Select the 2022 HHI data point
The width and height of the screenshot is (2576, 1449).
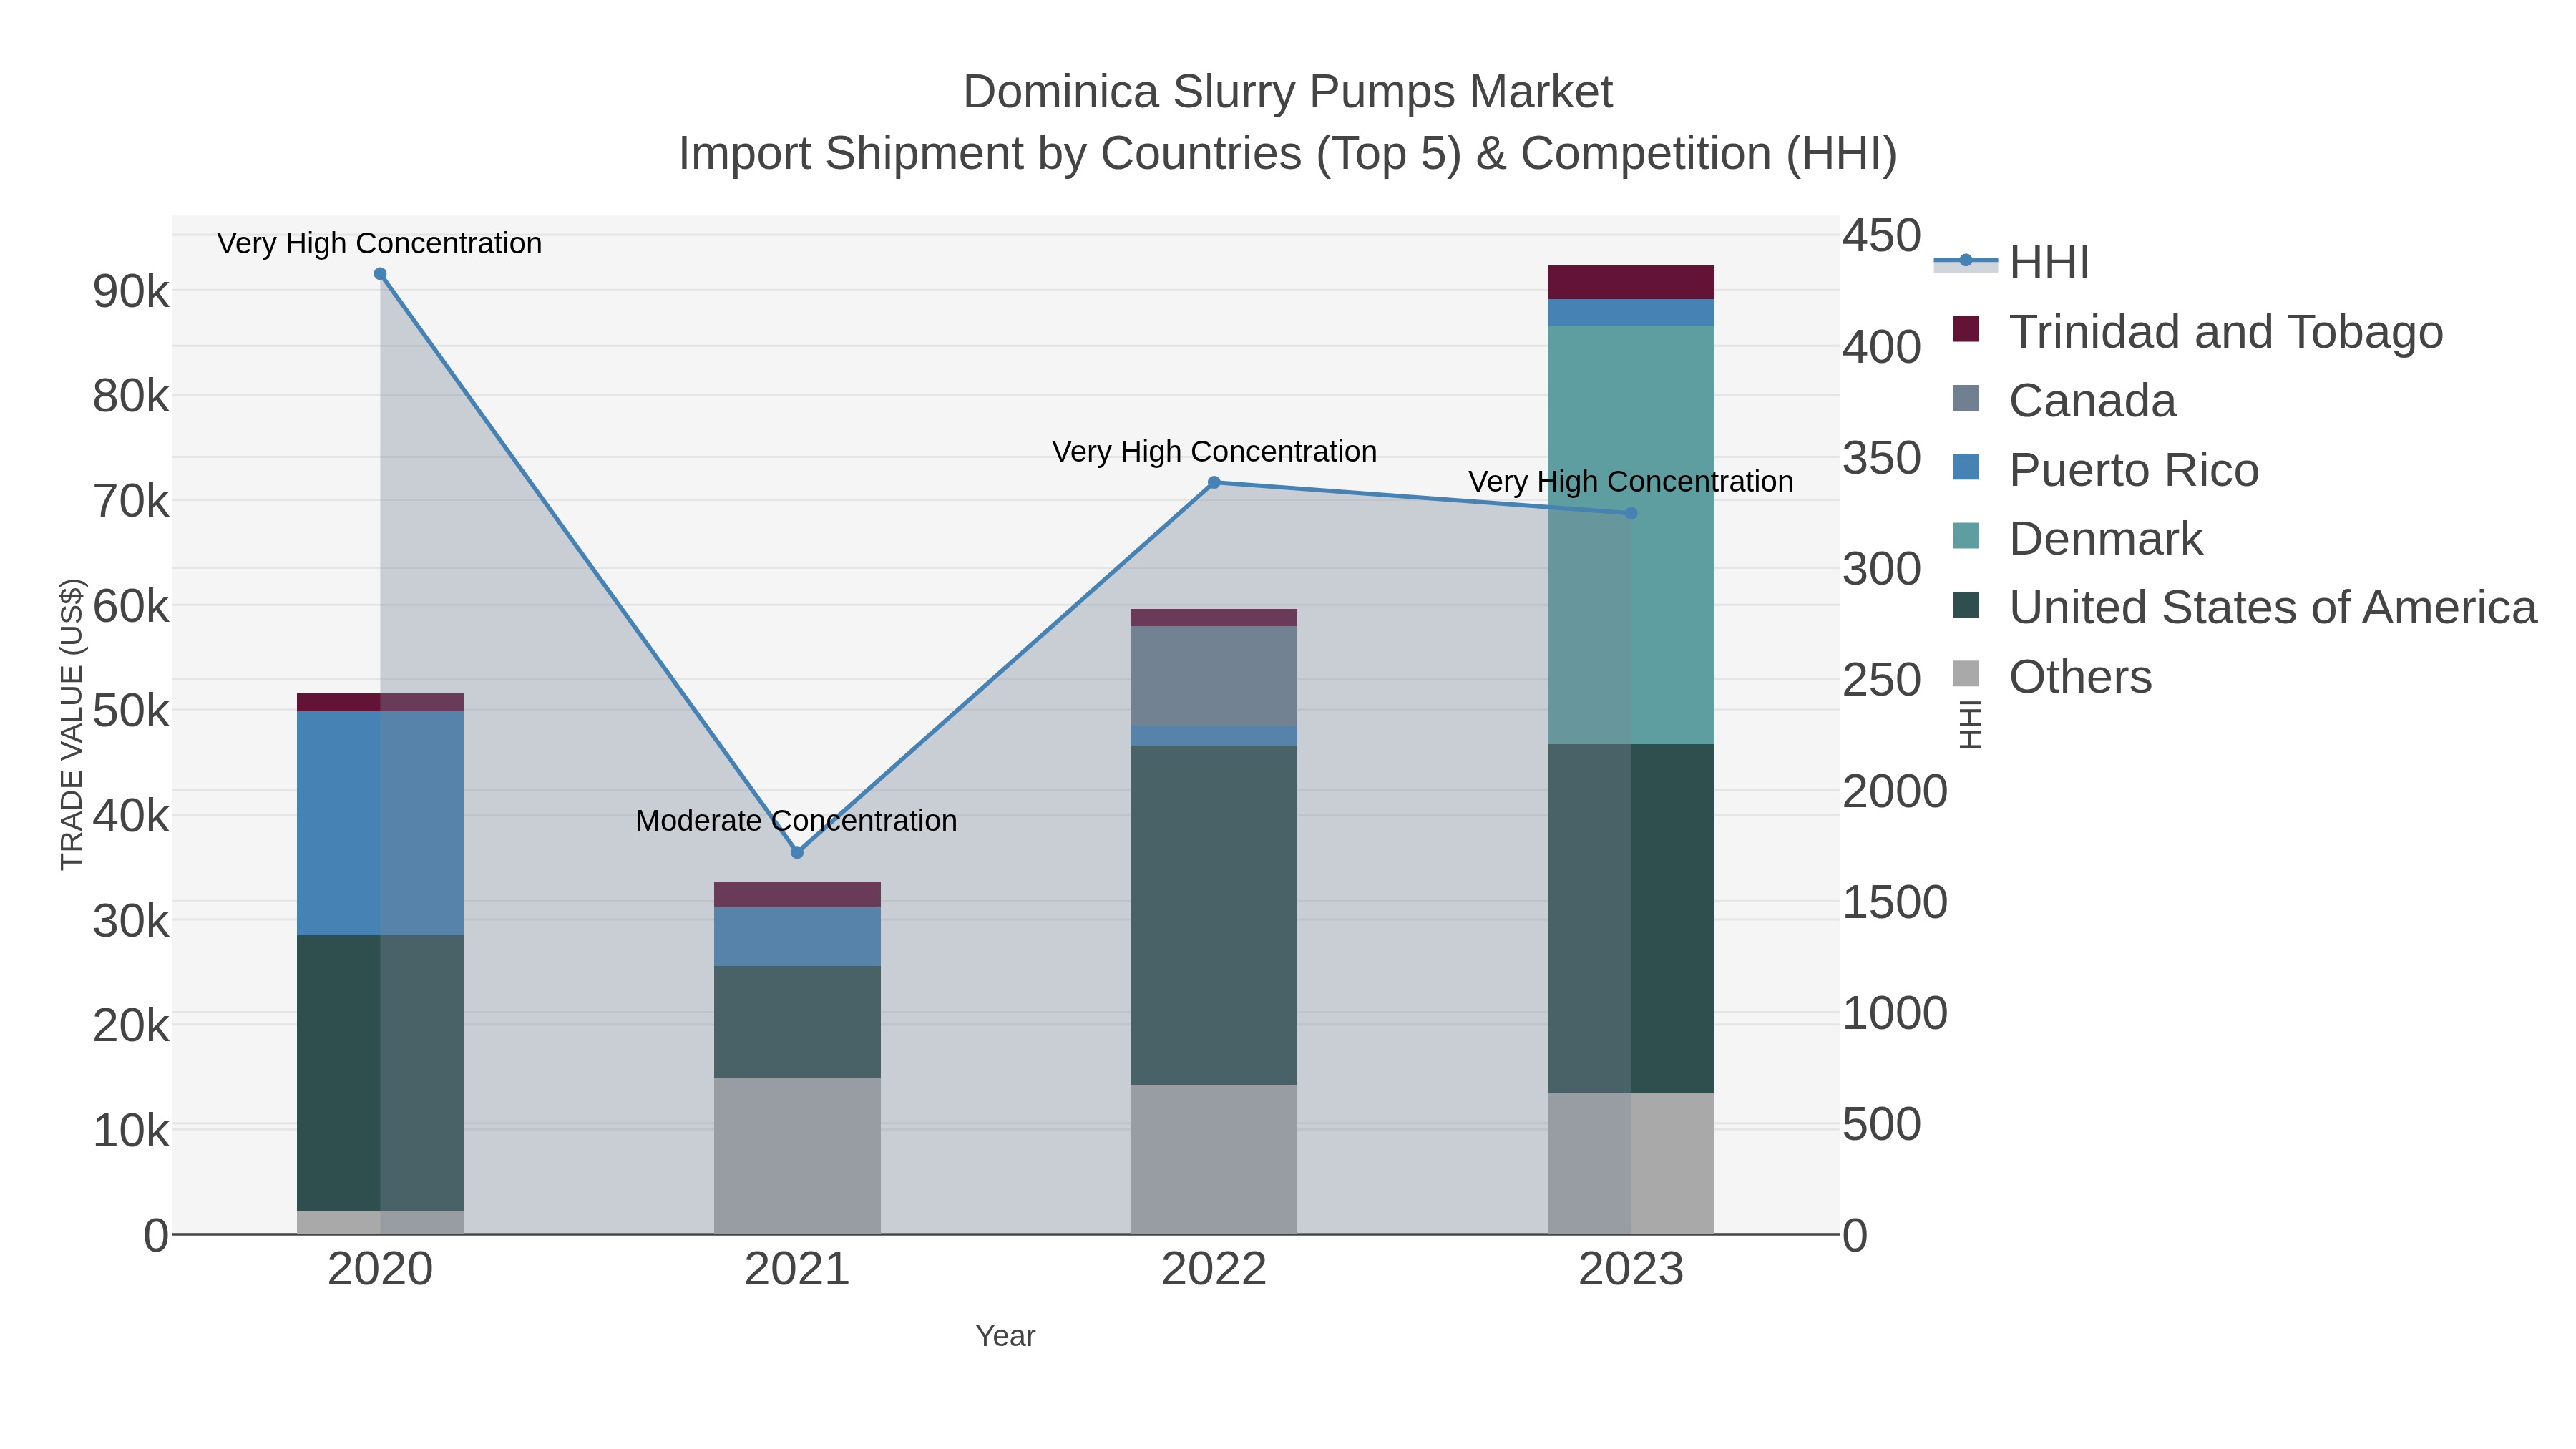[1214, 482]
